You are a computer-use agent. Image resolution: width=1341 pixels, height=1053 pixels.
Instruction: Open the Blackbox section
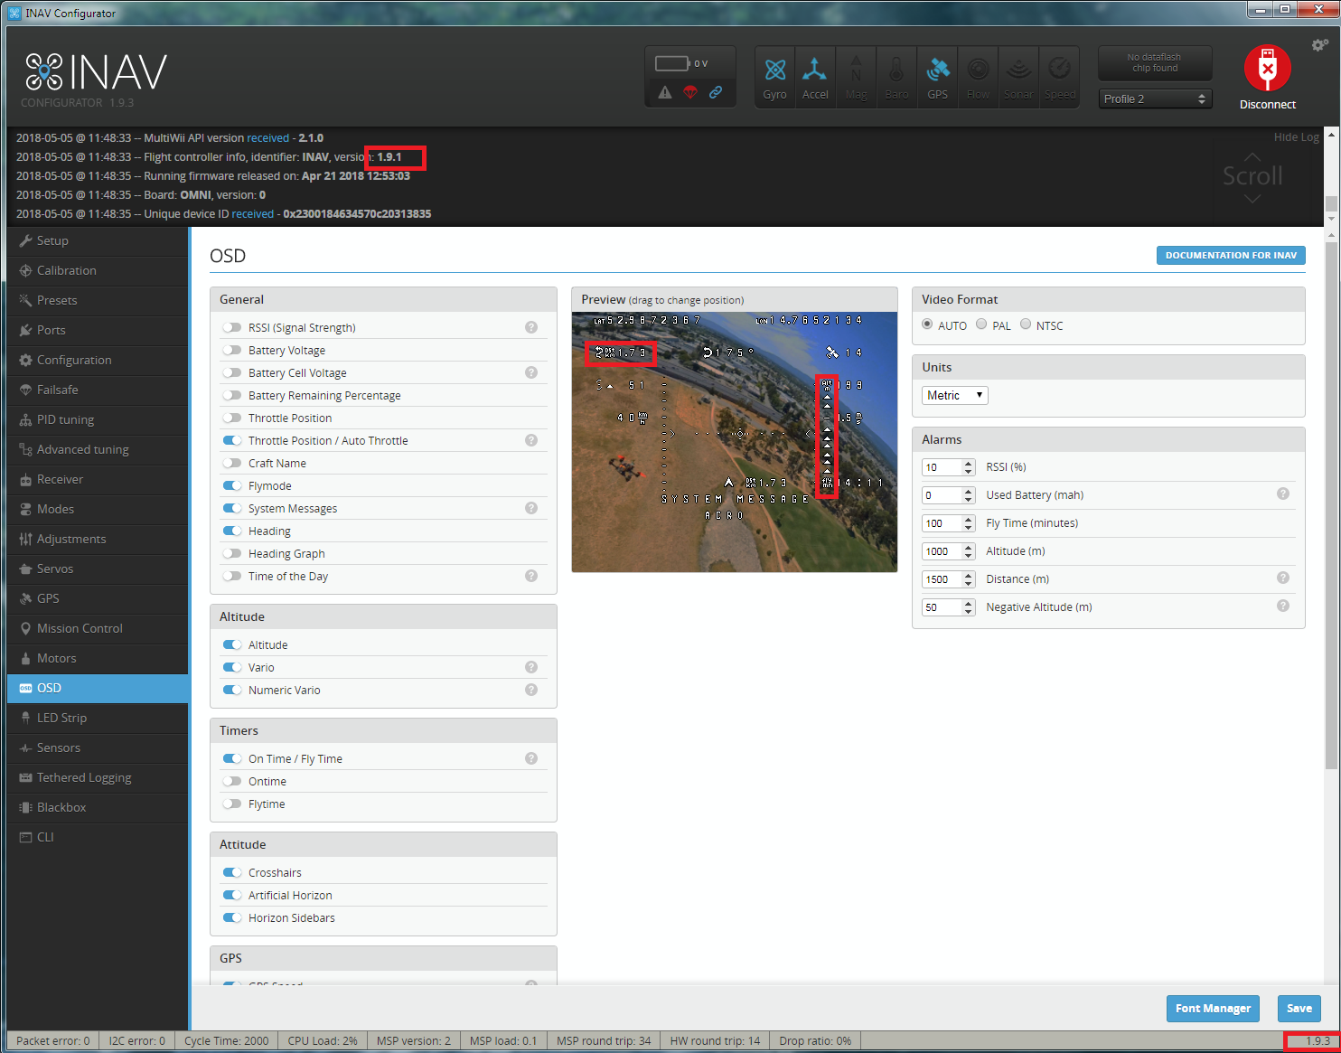61,807
